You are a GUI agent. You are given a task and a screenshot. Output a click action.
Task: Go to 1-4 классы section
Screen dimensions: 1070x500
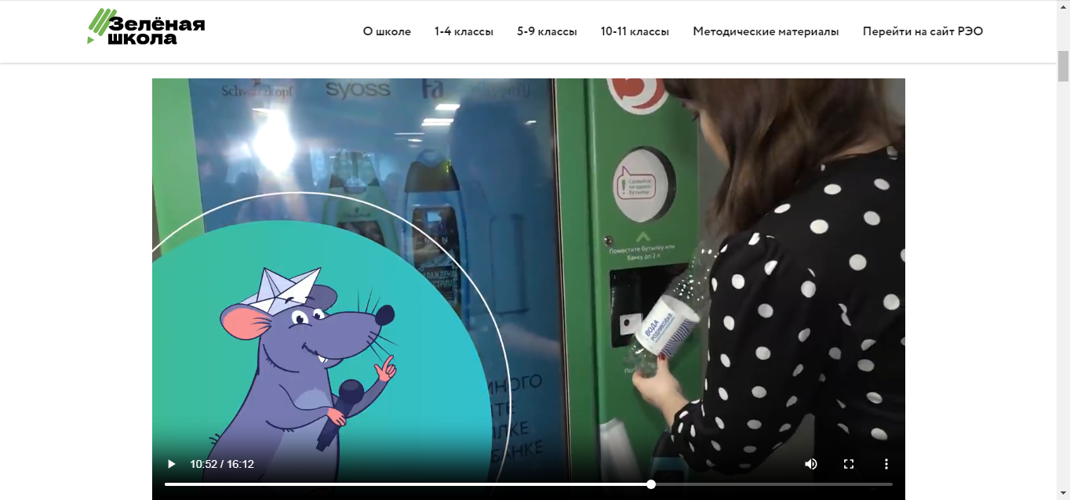pyautogui.click(x=464, y=31)
